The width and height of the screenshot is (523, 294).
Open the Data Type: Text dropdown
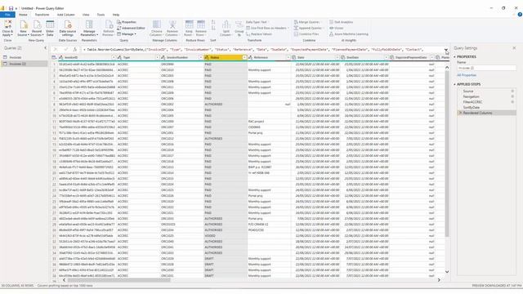[x=257, y=22]
